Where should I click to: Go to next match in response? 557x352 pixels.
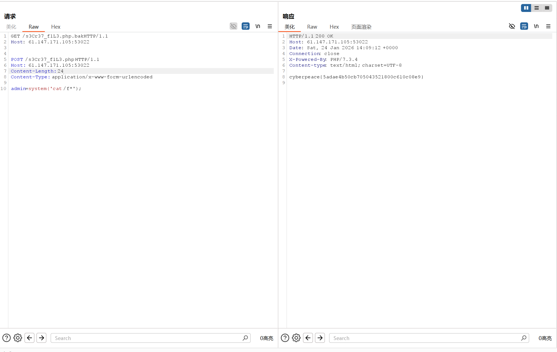pos(320,338)
